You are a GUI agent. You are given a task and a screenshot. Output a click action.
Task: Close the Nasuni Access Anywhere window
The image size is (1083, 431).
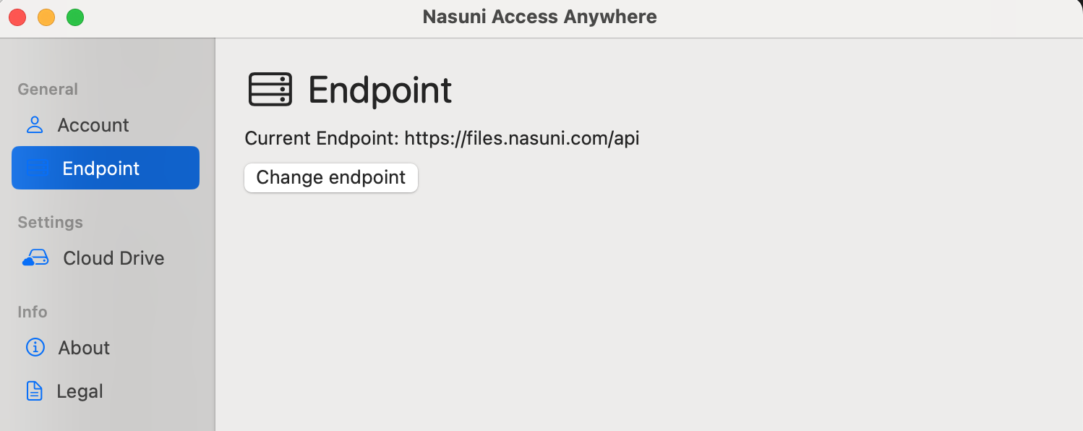coord(17,17)
